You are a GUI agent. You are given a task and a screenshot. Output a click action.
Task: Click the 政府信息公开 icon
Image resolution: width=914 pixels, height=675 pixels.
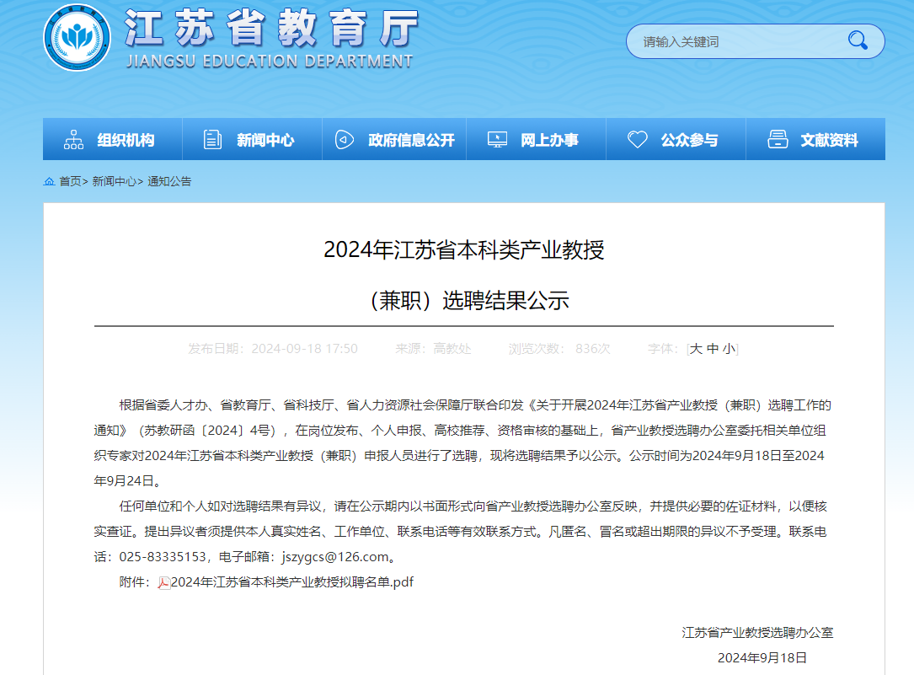(345, 140)
